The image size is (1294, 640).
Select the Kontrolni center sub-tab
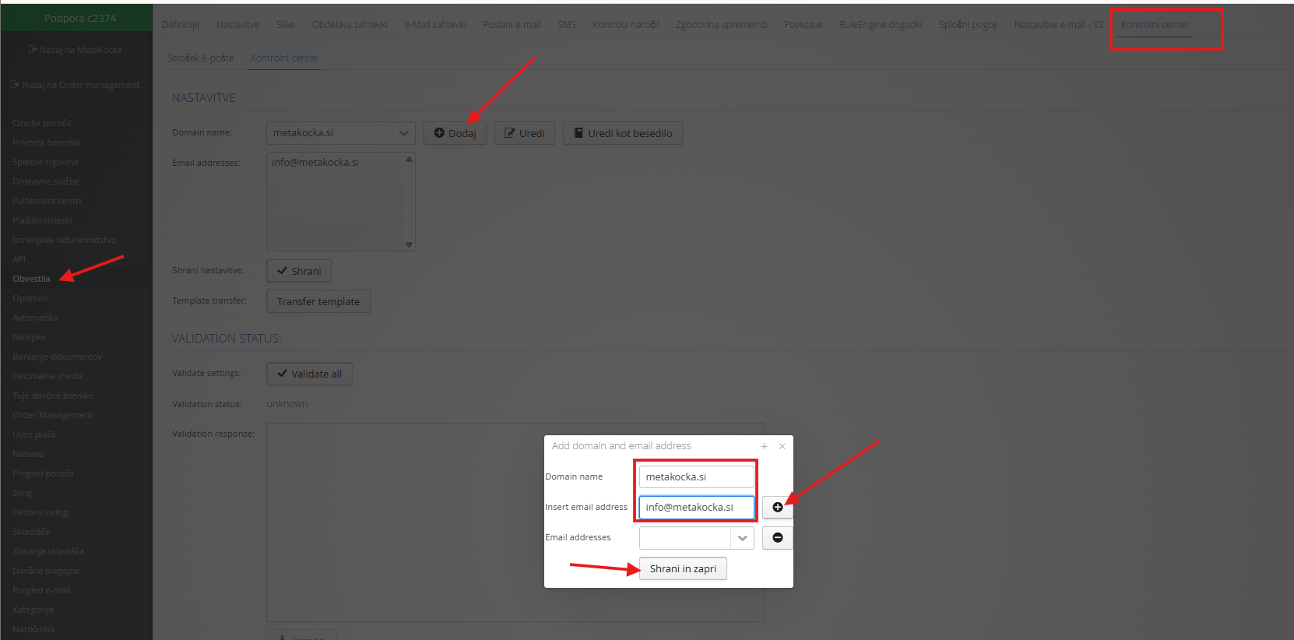coord(284,58)
